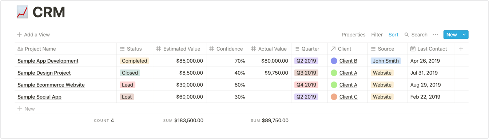Screen dimensions: 489x139
Task: Click the Feb 22, 2019 date cell
Action: [x=431, y=97]
